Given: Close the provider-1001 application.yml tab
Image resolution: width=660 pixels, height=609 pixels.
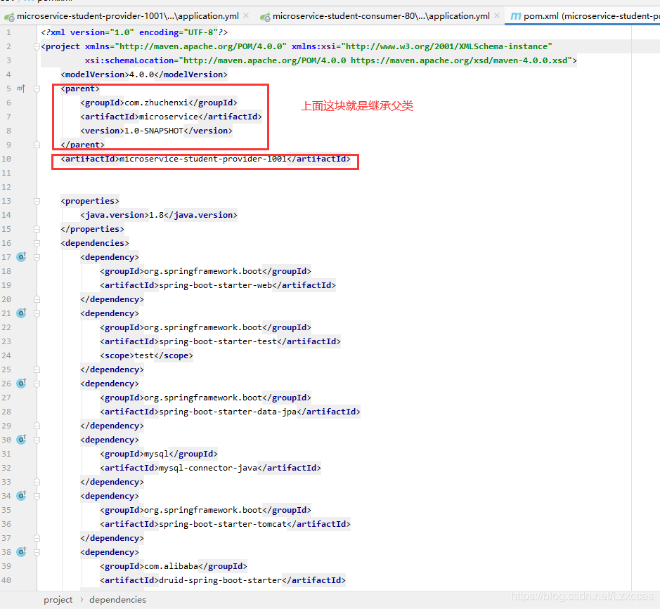Looking at the screenshot, I should (x=246, y=16).
